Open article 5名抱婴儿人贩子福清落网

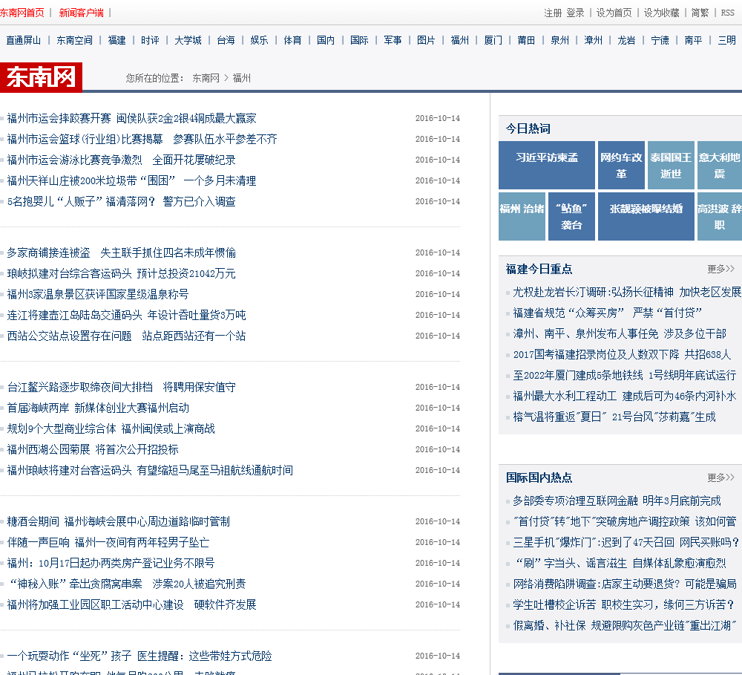coord(121,202)
